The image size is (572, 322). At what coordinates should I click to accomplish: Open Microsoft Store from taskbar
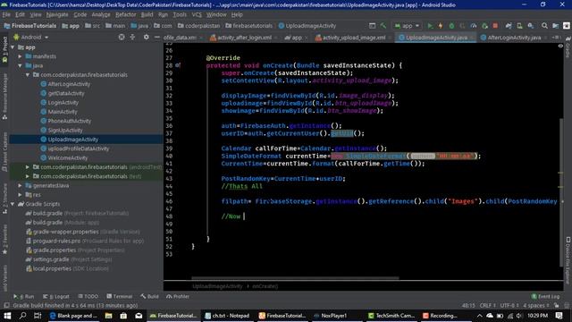123,316
